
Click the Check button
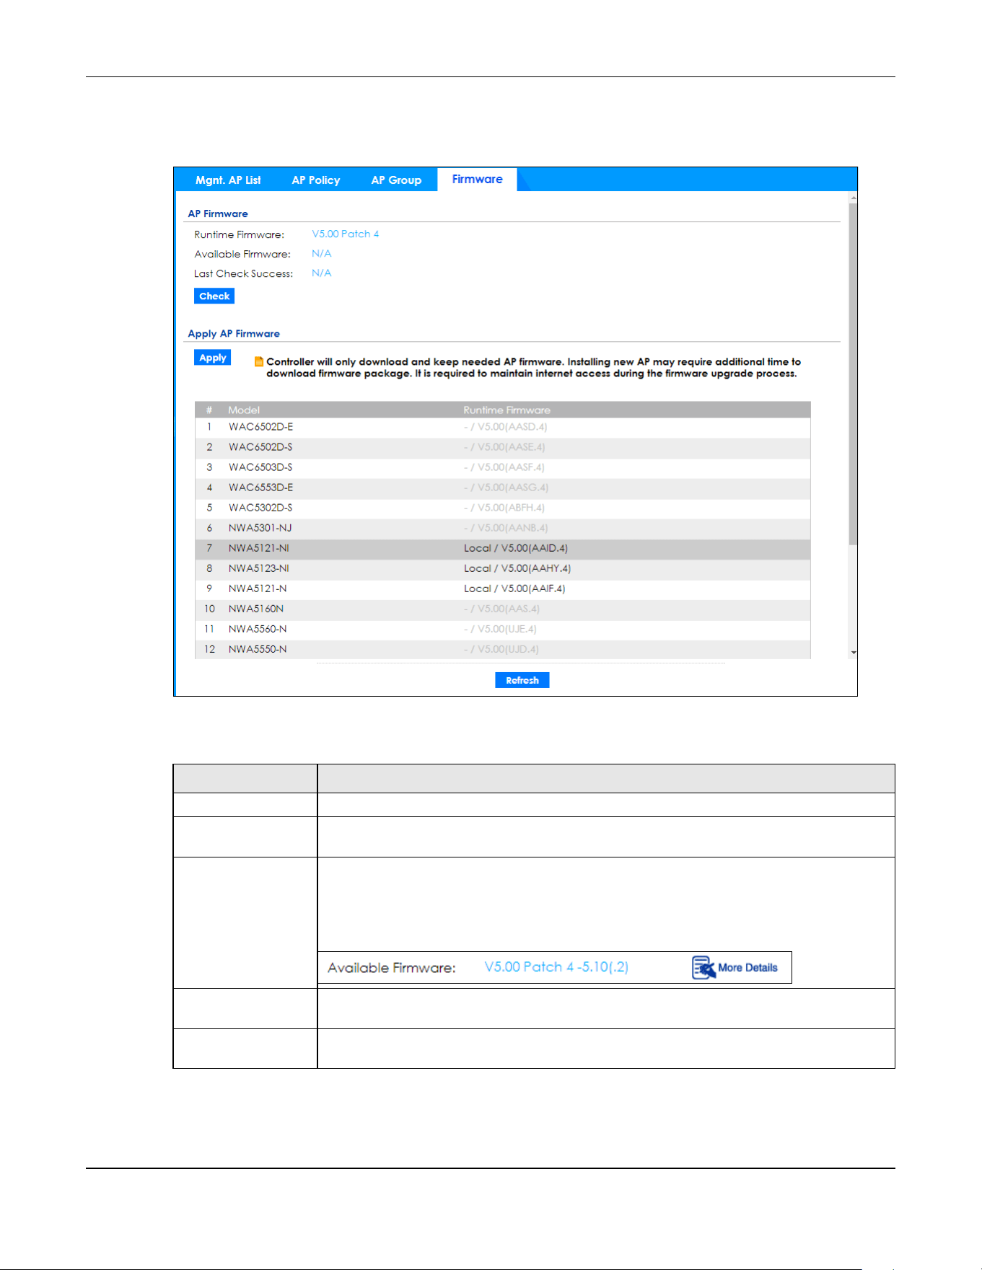tap(214, 296)
